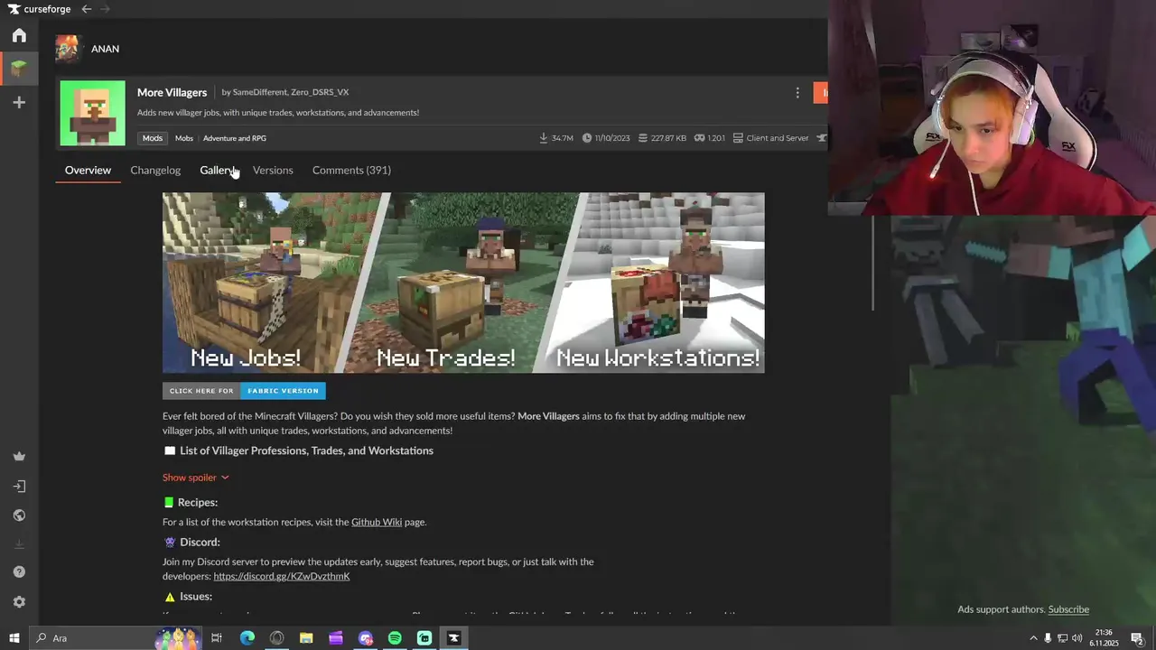Click the More Villagers title

(x=172, y=92)
